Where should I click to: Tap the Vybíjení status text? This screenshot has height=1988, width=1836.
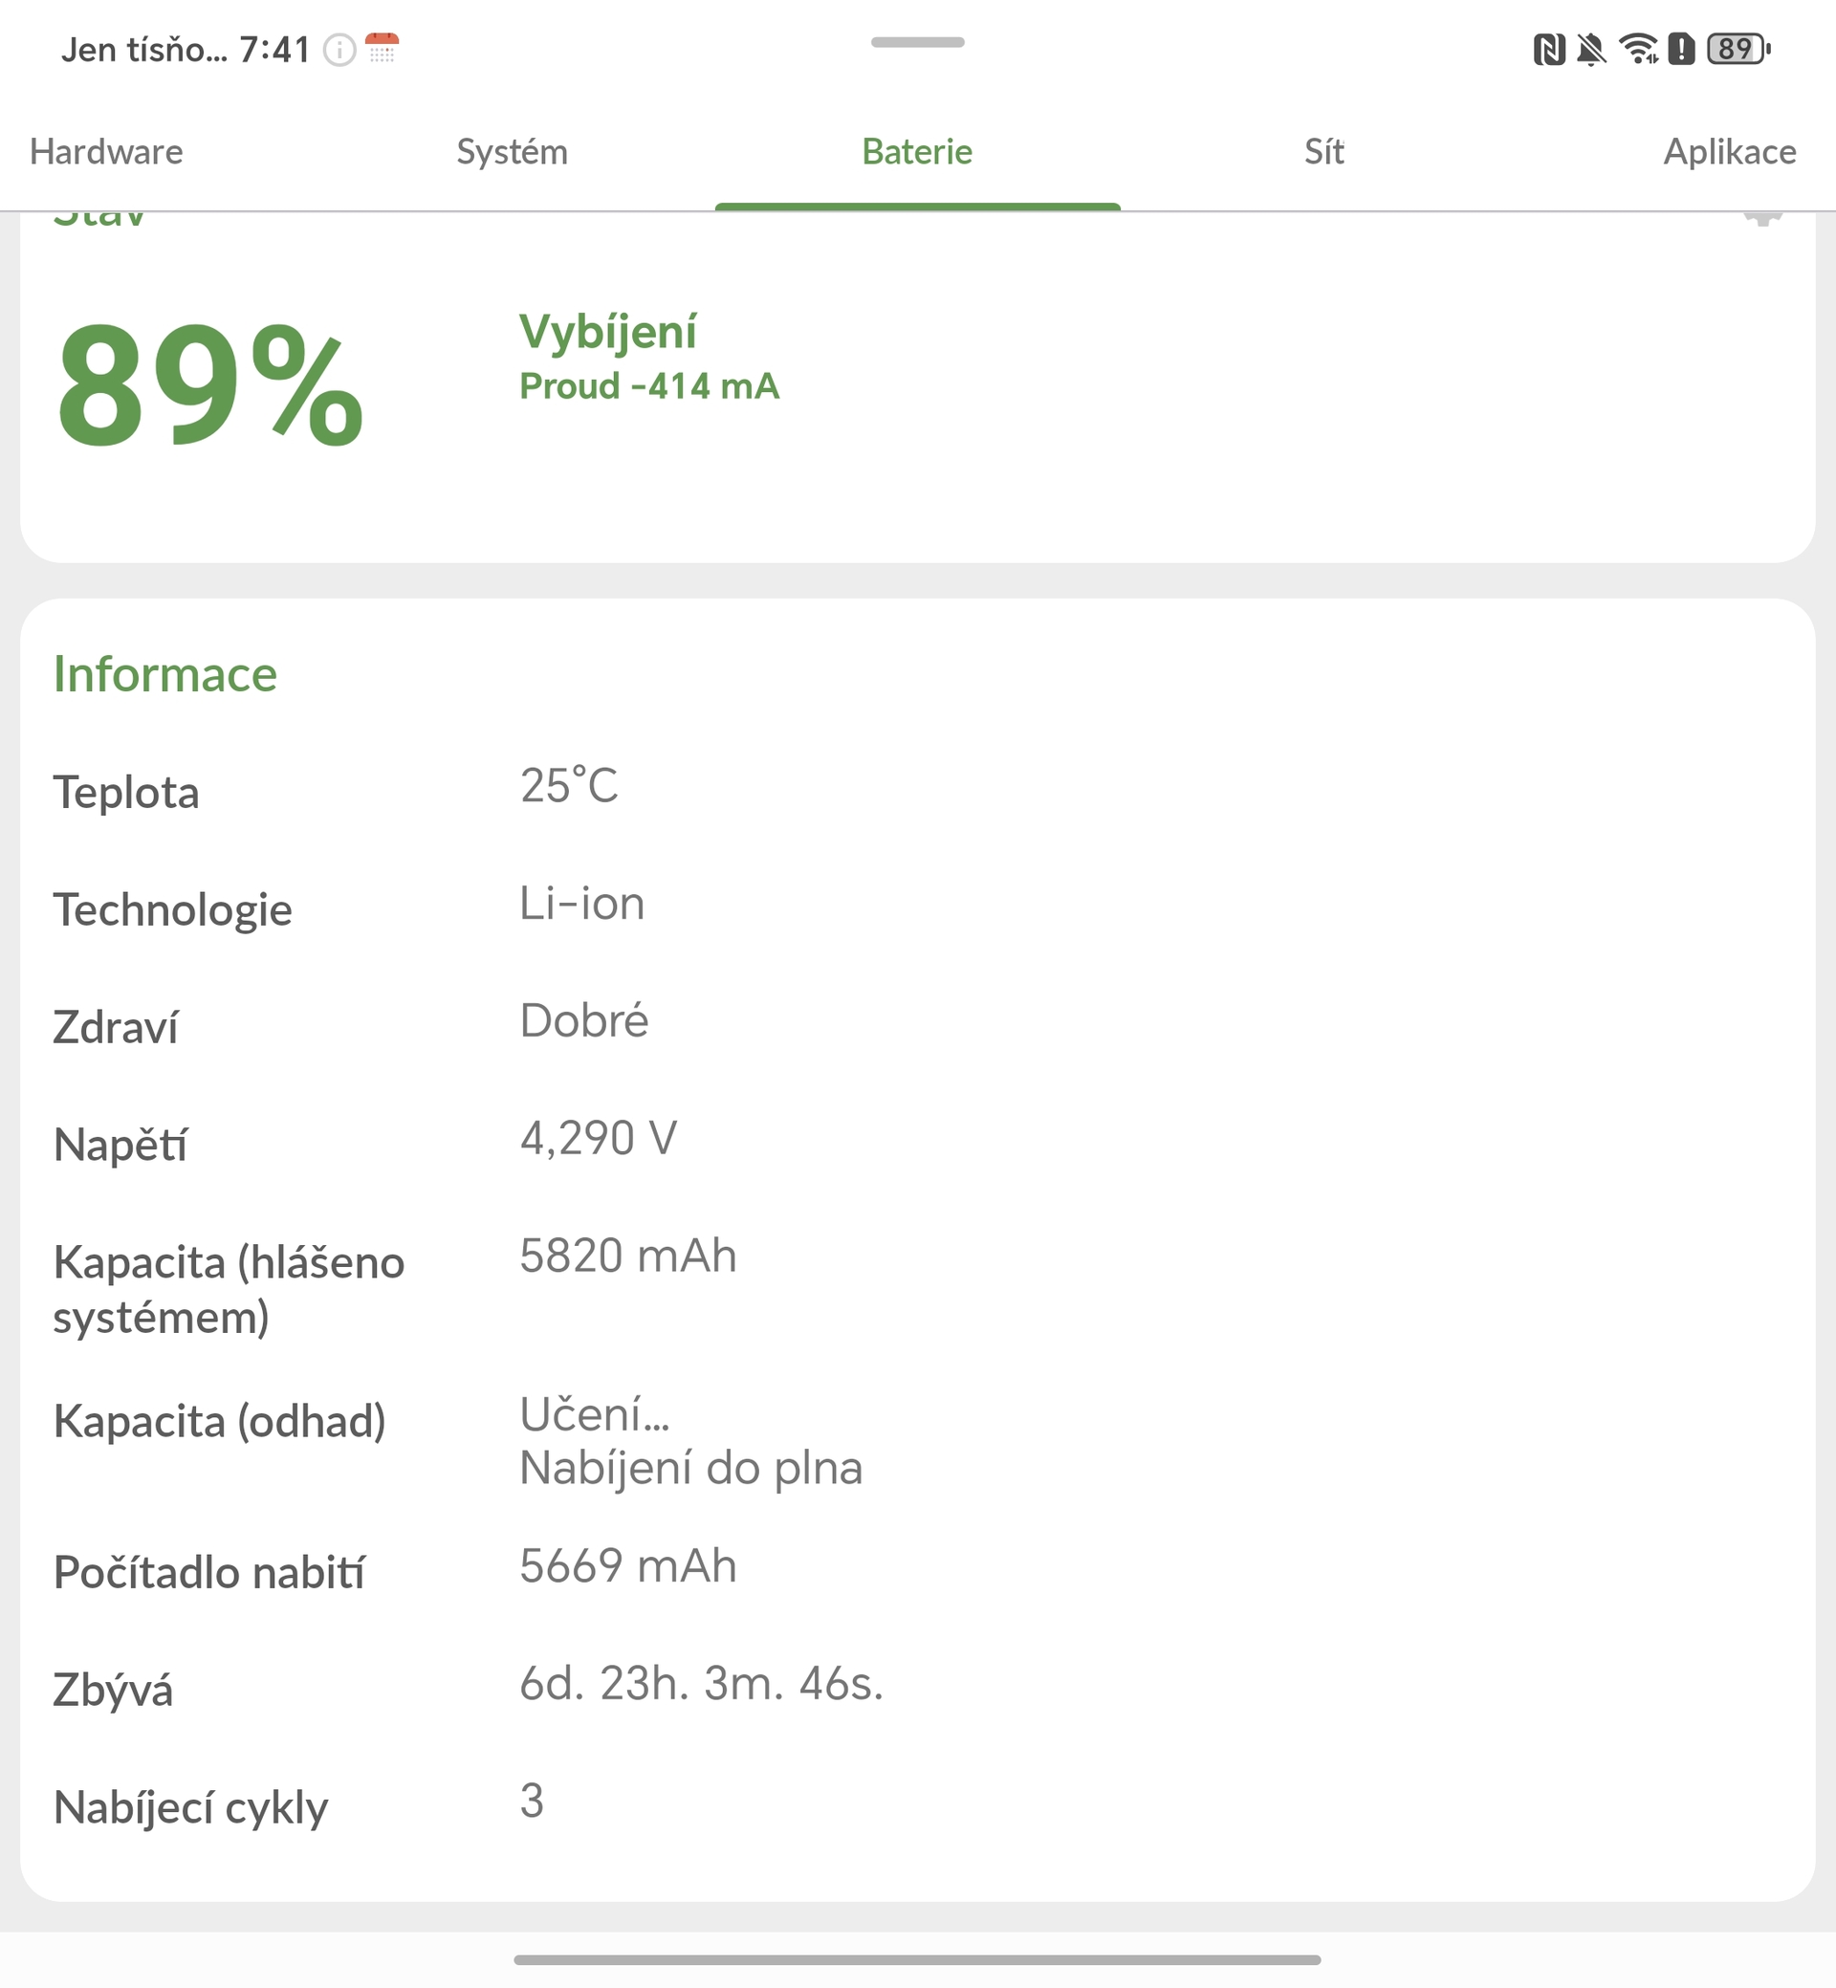tap(607, 332)
